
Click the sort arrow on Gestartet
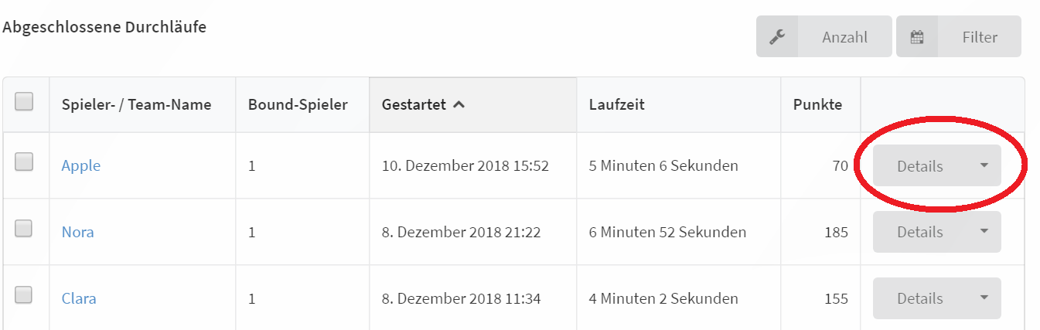(x=459, y=104)
